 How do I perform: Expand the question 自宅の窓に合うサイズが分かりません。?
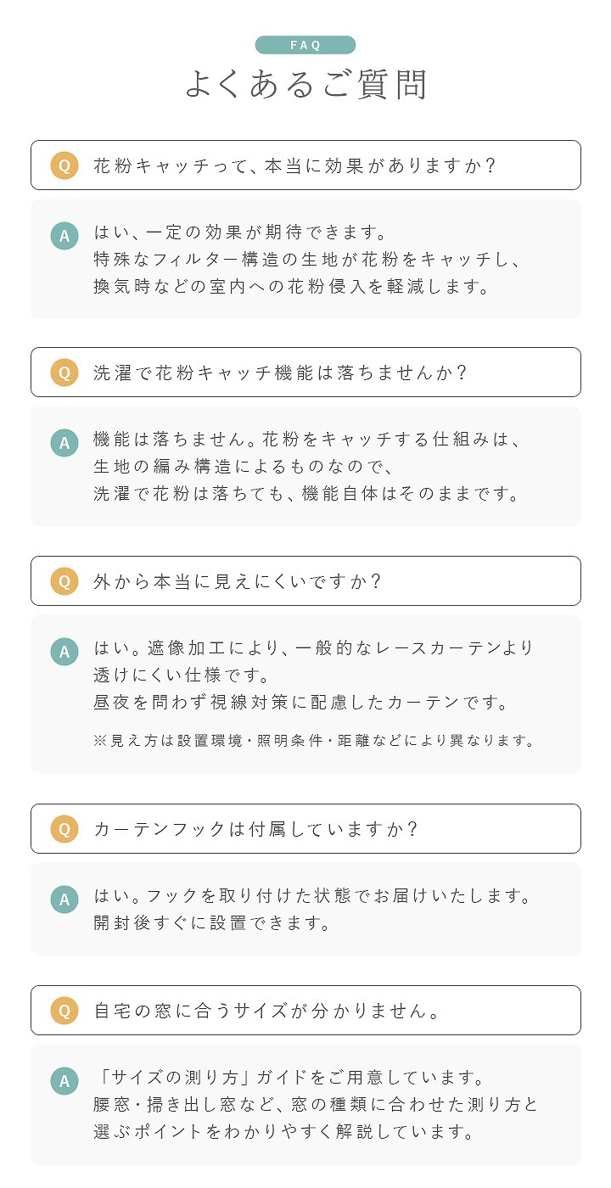[305, 1010]
